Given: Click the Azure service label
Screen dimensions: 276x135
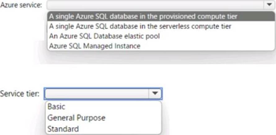Looking at the screenshot, I should tap(21, 5).
